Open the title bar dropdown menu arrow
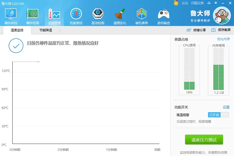The image size is (234, 156). point(216,3)
